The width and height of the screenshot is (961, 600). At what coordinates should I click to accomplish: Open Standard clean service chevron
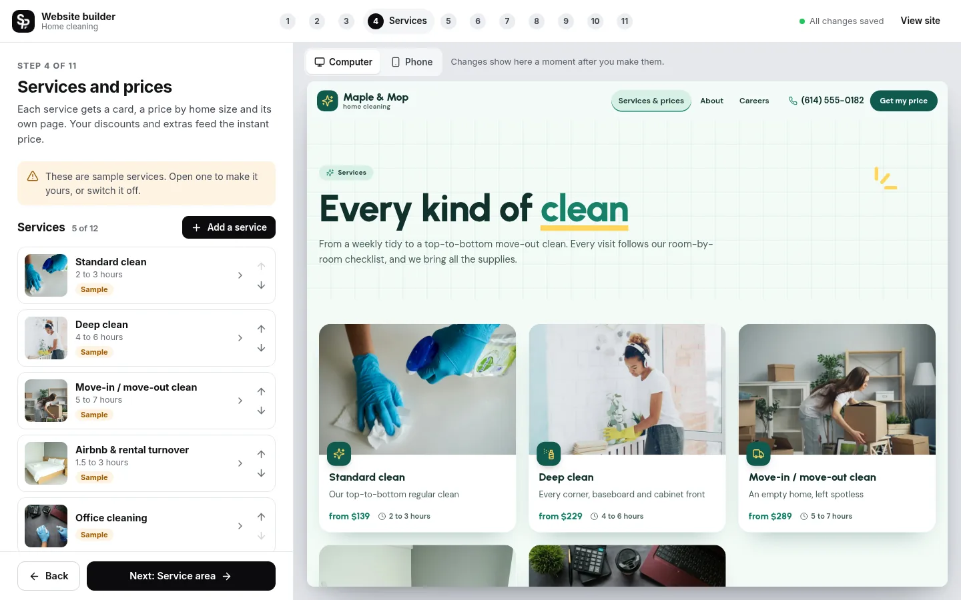[240, 275]
